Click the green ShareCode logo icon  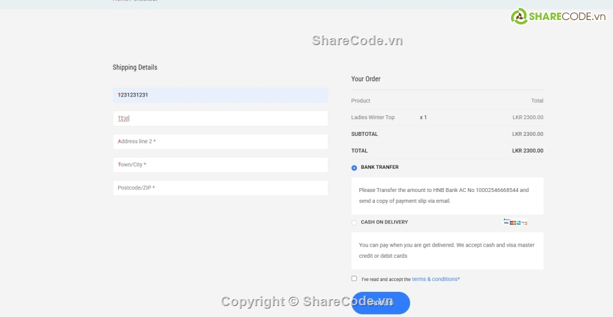pos(519,16)
